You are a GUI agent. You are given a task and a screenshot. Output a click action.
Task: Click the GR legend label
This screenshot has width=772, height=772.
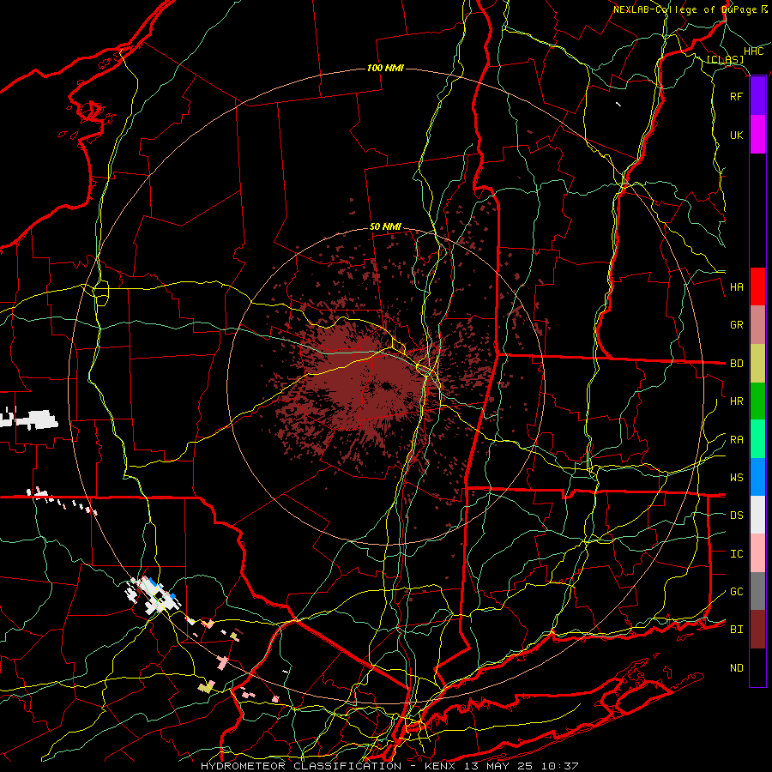tap(736, 325)
